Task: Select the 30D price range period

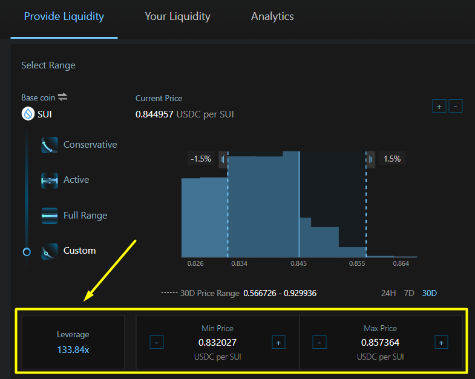Action: tap(429, 293)
